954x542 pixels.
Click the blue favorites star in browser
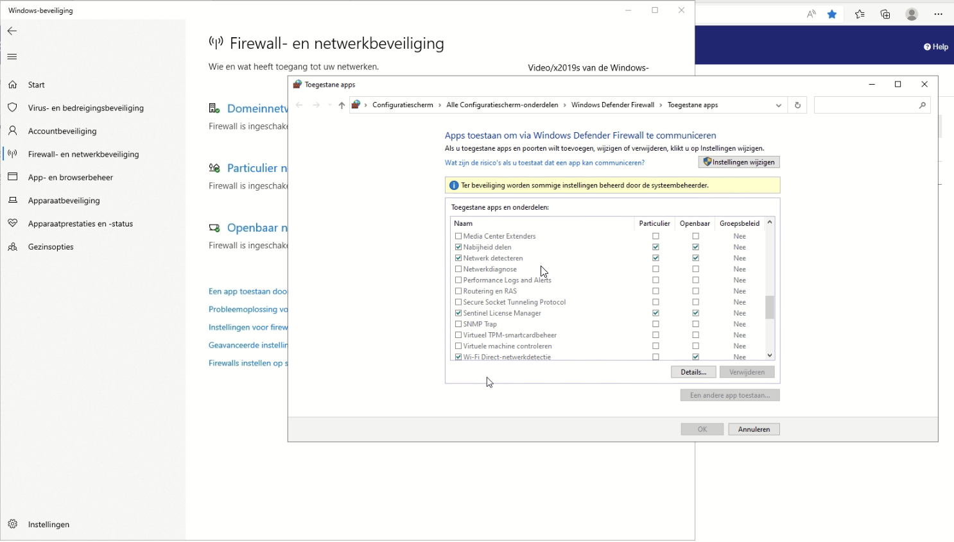pos(832,14)
